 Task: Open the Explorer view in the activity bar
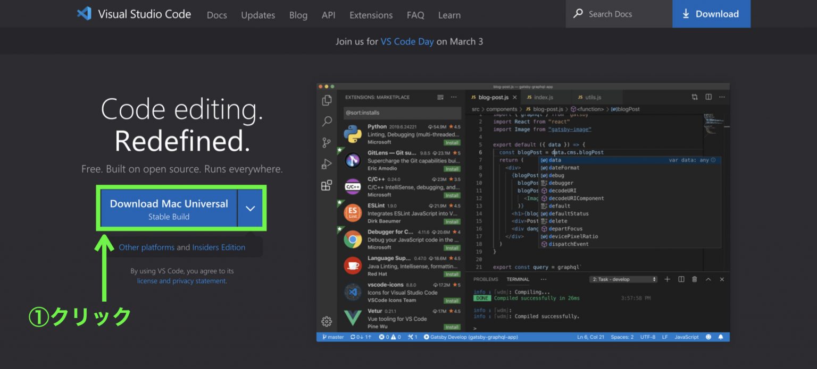(x=327, y=99)
